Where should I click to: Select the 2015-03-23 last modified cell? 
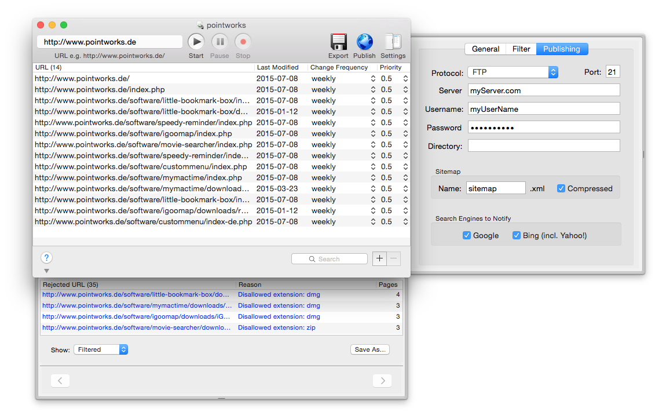click(277, 189)
